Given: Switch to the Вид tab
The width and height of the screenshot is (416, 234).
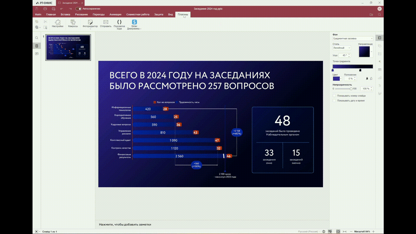Looking at the screenshot, I should click(171, 15).
